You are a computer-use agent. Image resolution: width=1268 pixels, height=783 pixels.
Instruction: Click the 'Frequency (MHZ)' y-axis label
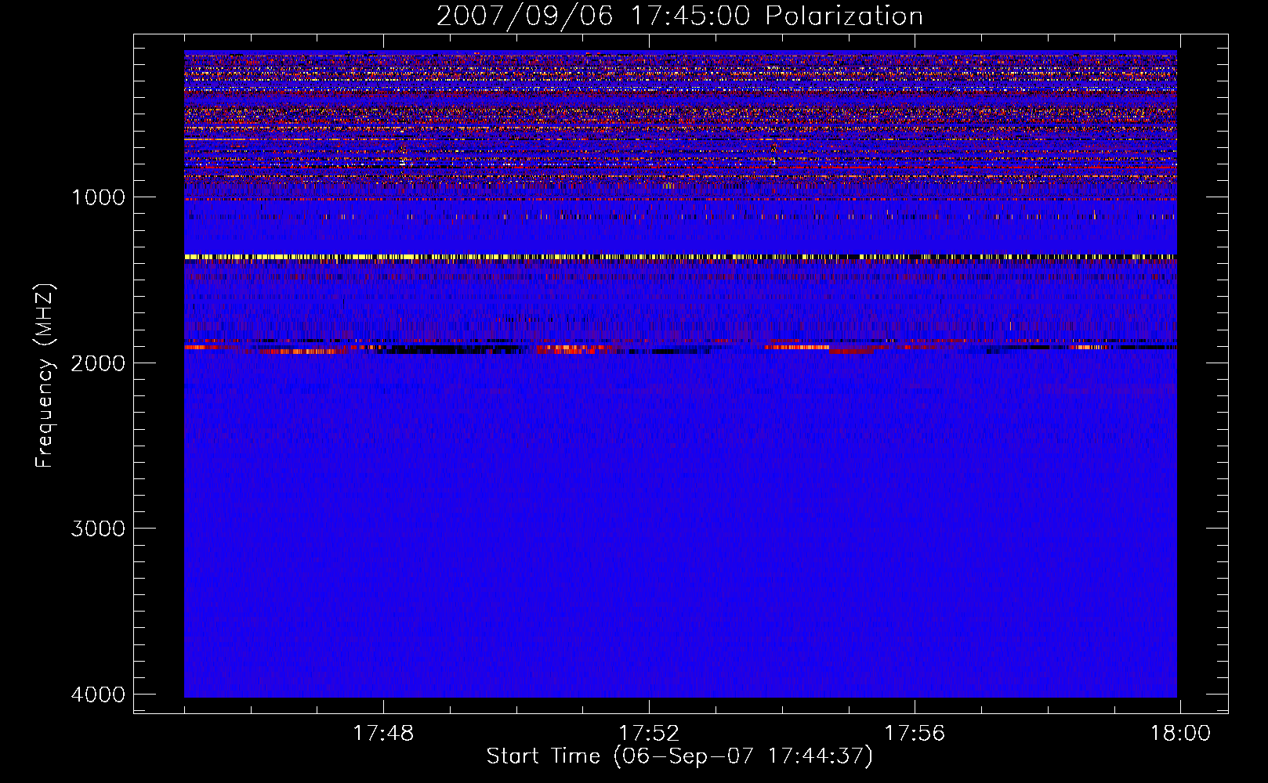point(44,376)
